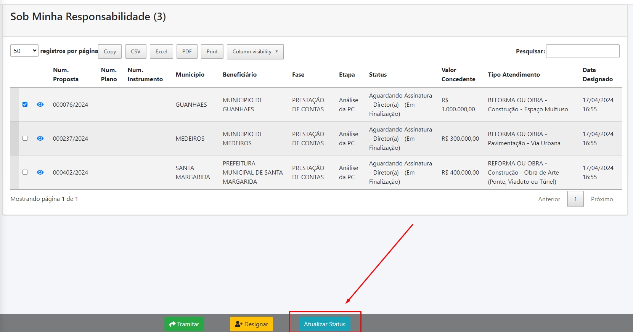Sort by the Município column header
The height and width of the screenshot is (332, 633).
coord(190,75)
